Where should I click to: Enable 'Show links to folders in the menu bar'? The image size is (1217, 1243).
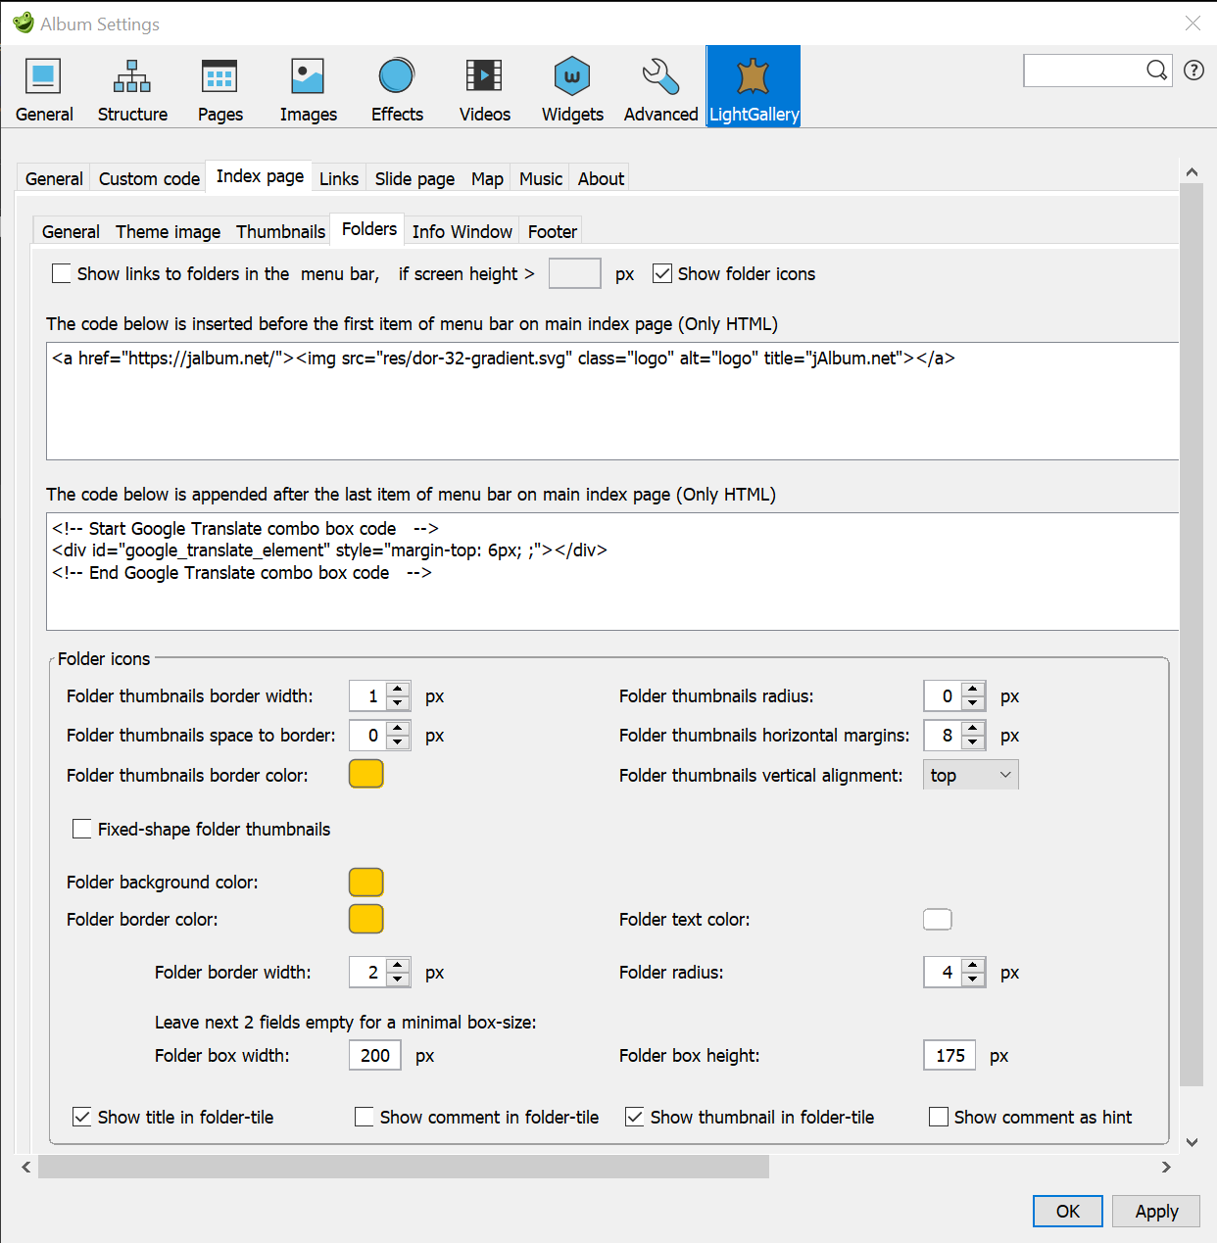tap(62, 273)
